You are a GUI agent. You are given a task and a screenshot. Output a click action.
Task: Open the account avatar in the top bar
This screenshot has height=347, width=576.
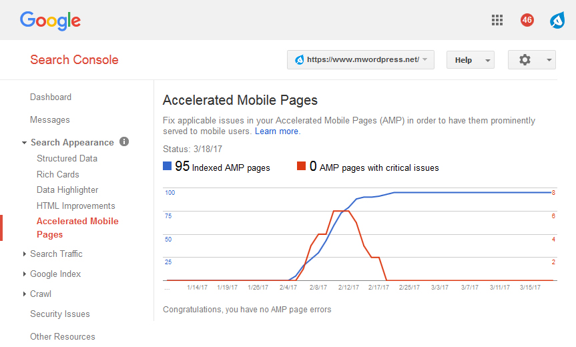click(557, 20)
